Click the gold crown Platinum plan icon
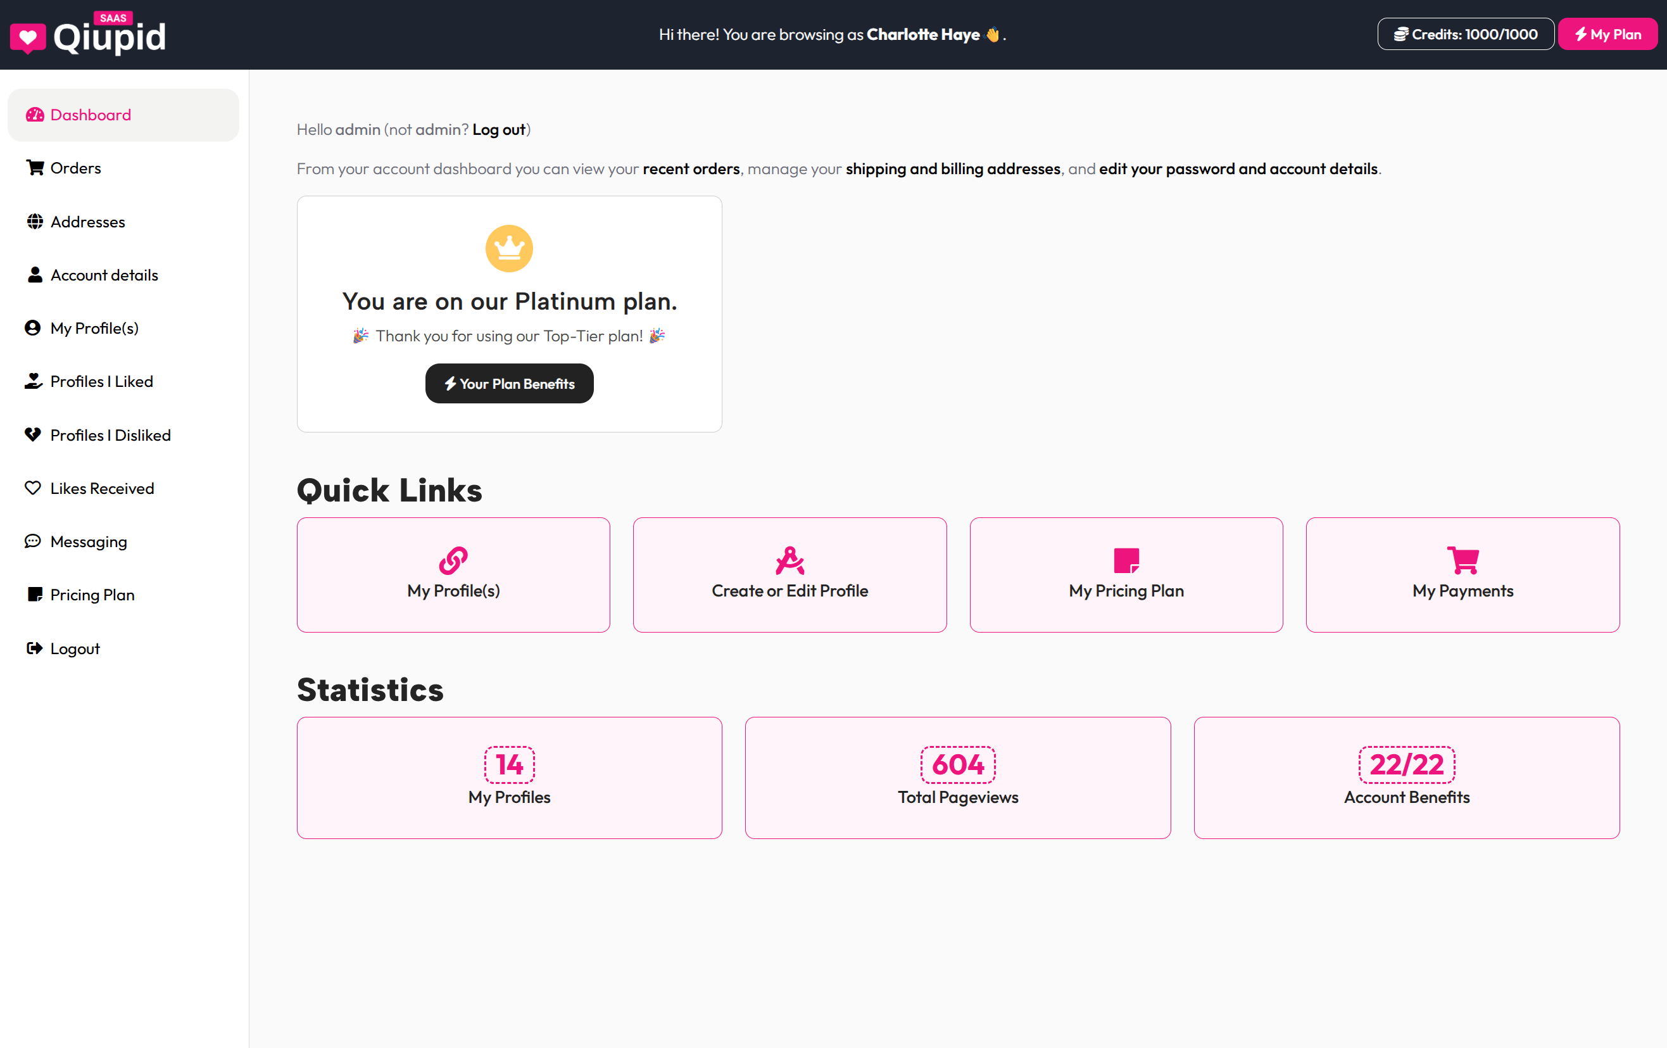 click(509, 248)
